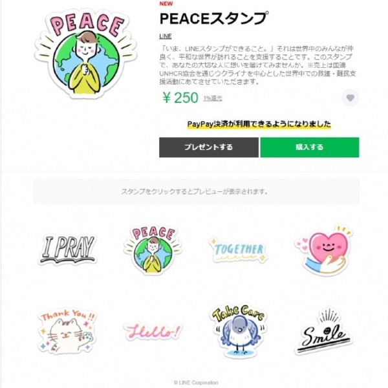Toggle the heart wishlist button
This screenshot has width=388, height=388.
tap(350, 98)
